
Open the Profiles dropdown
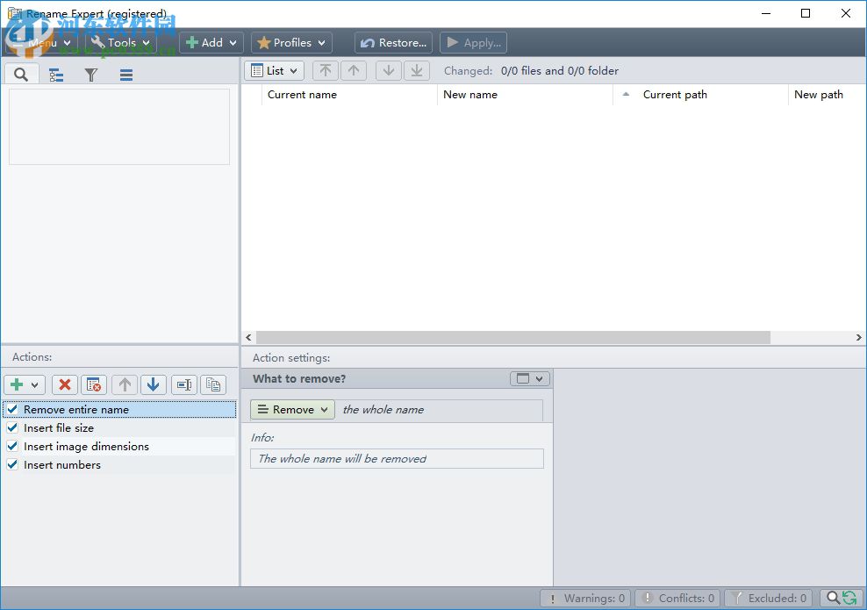[291, 43]
